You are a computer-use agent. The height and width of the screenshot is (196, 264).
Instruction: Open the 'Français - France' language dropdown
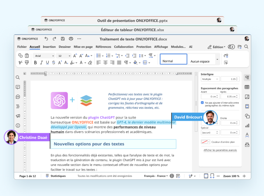[156, 176]
